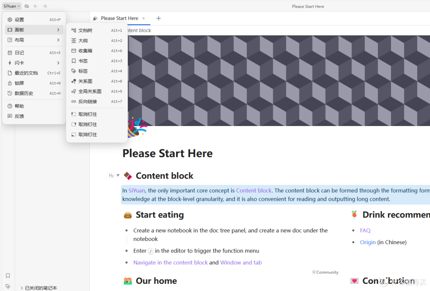
Task: Open 日记 daily note entry
Action: click(34, 52)
